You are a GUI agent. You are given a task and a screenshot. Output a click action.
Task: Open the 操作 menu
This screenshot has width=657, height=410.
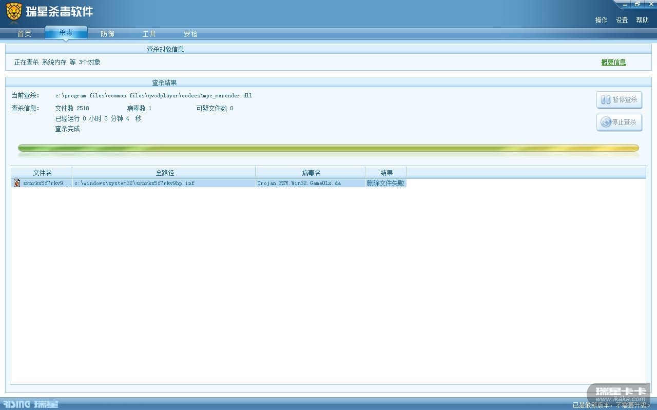click(x=601, y=20)
